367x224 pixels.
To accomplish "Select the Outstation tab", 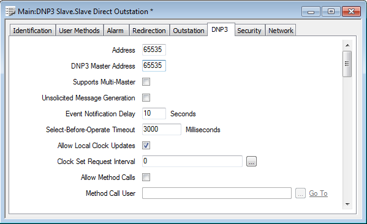I will (x=189, y=31).
